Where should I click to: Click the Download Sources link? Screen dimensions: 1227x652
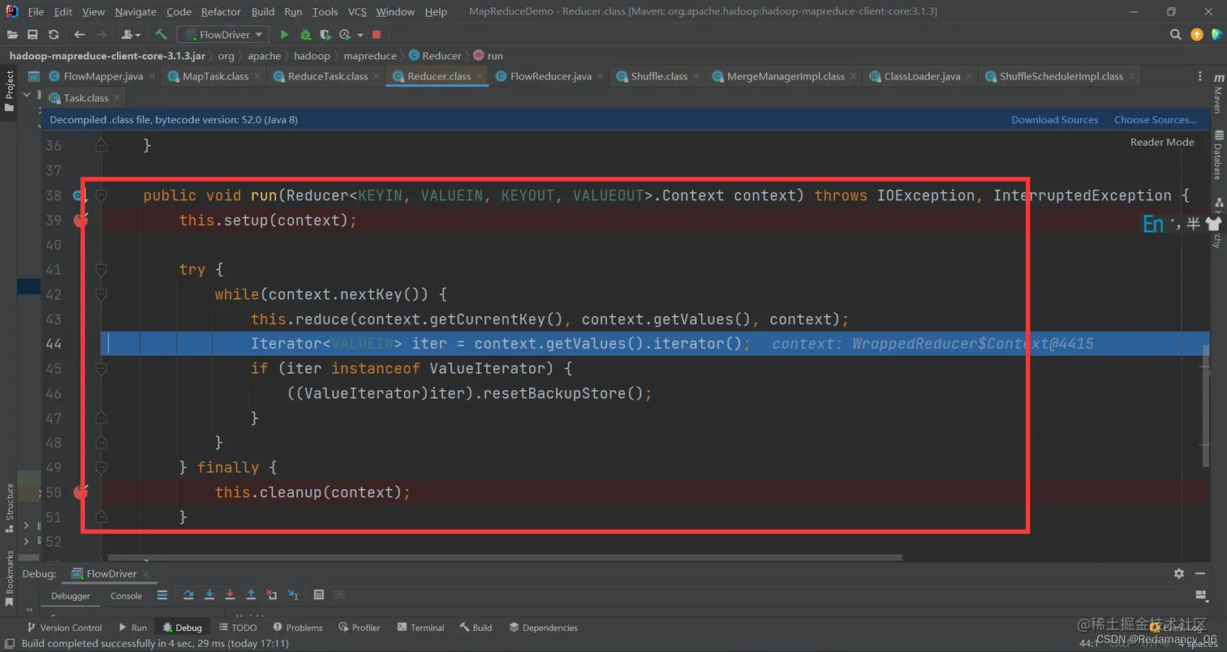coord(1055,119)
